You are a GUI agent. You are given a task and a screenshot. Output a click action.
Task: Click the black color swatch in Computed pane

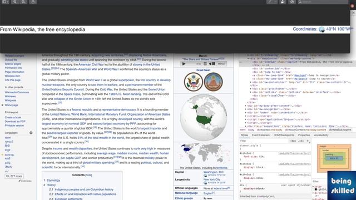click(316, 189)
